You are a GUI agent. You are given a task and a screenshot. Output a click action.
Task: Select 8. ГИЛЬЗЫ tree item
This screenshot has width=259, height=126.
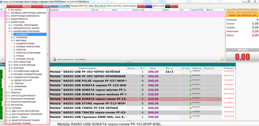point(19,56)
